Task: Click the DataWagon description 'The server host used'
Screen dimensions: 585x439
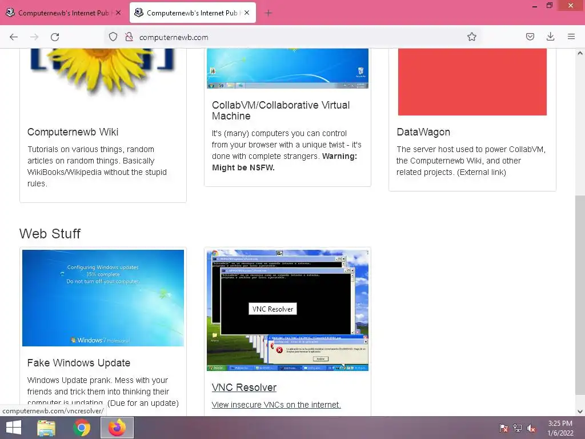Action: 471,161
